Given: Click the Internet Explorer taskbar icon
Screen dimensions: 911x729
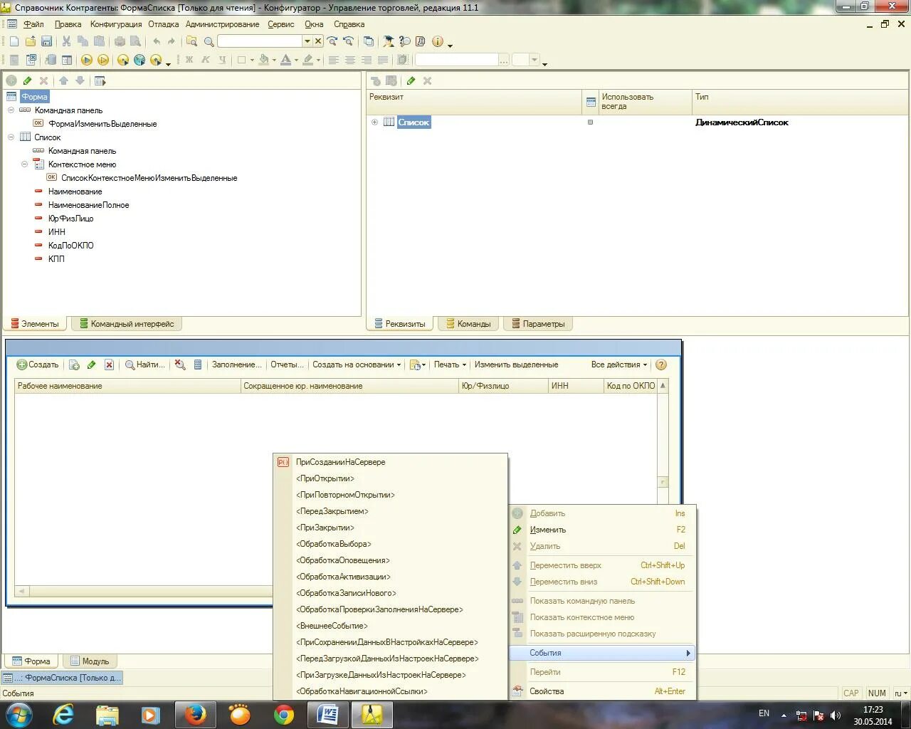Looking at the screenshot, I should [63, 714].
